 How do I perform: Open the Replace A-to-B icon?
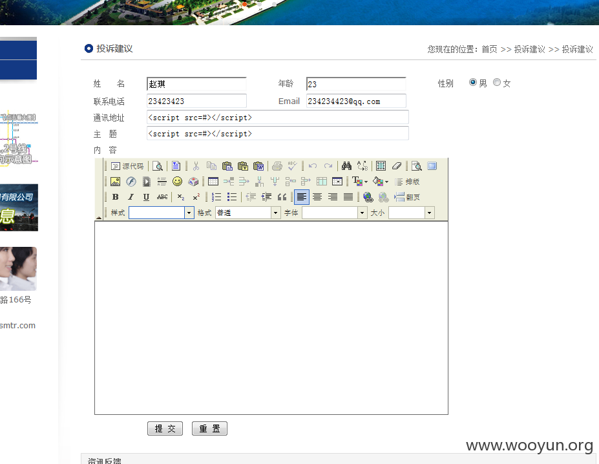[x=362, y=166]
